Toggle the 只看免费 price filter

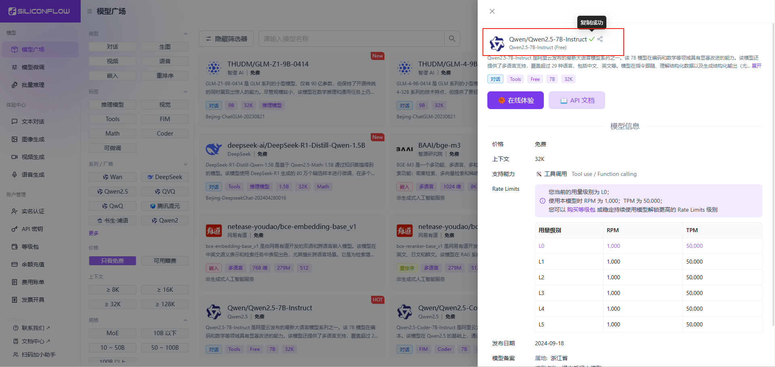point(112,261)
